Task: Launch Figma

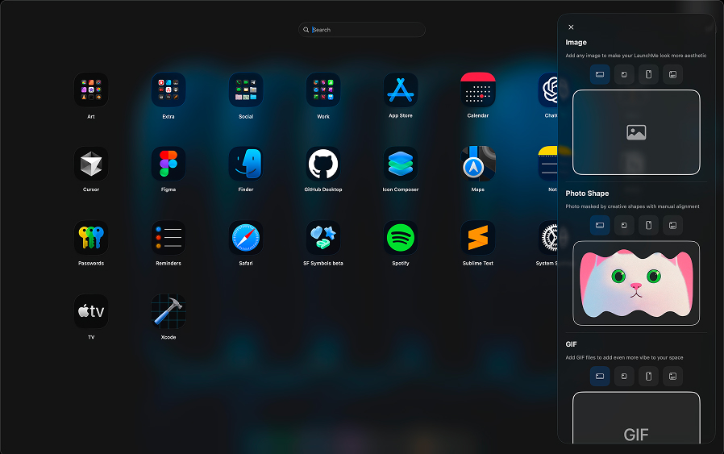Action: [x=169, y=164]
